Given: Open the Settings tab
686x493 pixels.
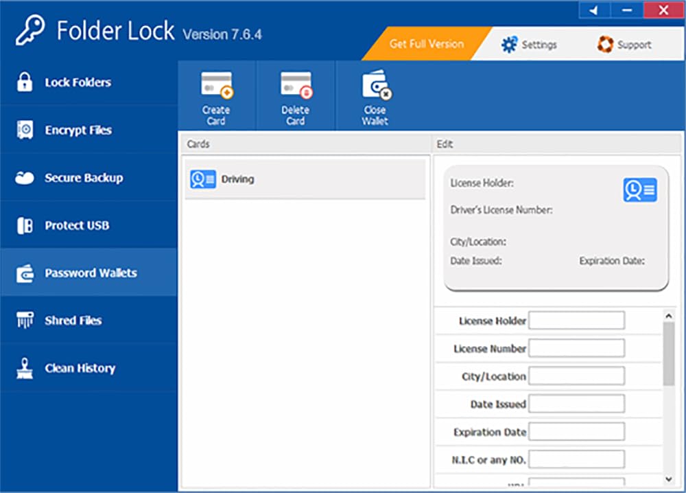Looking at the screenshot, I should [530, 45].
